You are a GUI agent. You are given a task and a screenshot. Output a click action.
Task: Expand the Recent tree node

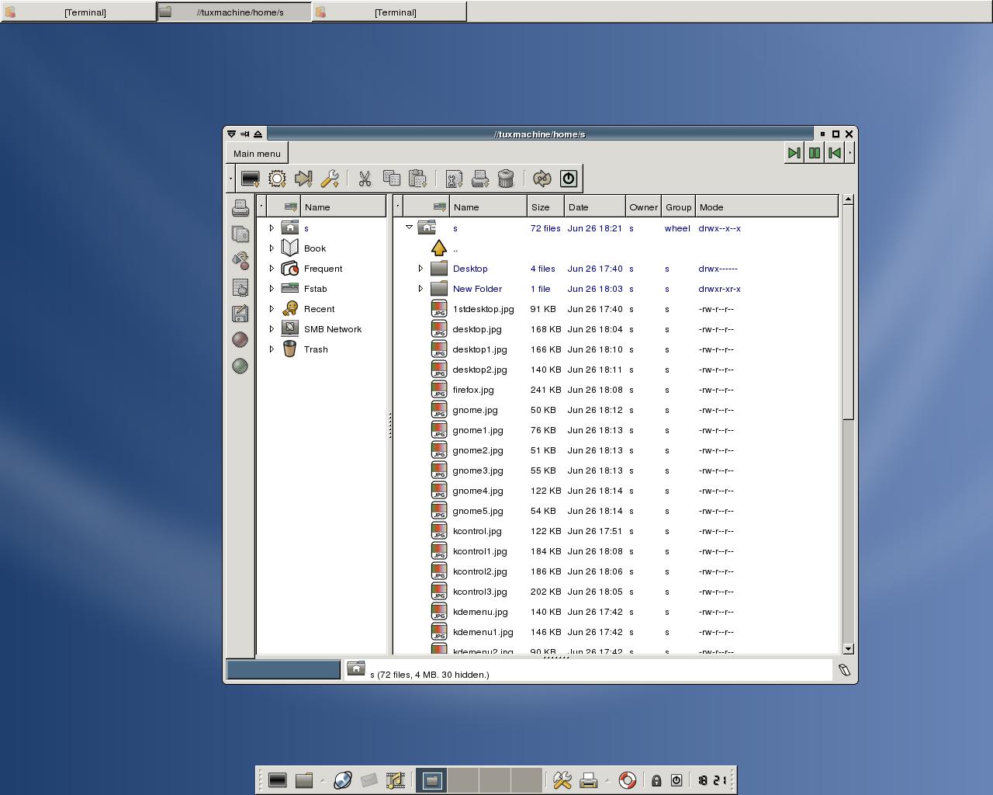[272, 309]
